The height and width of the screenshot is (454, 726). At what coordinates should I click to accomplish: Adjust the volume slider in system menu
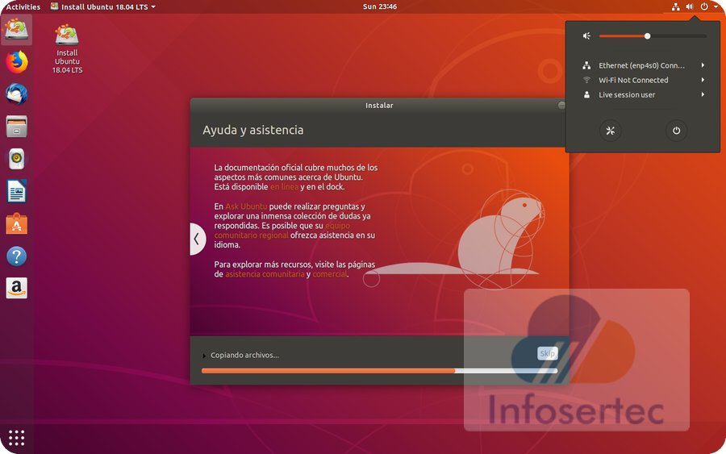click(x=648, y=35)
